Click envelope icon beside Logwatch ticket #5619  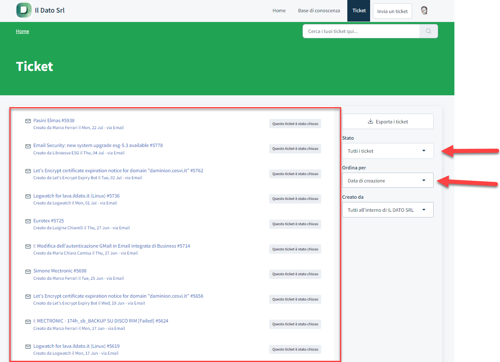pos(28,347)
